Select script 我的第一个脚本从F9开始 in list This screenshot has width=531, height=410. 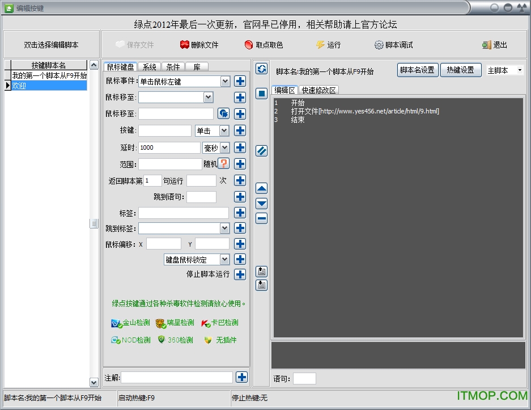coord(49,75)
